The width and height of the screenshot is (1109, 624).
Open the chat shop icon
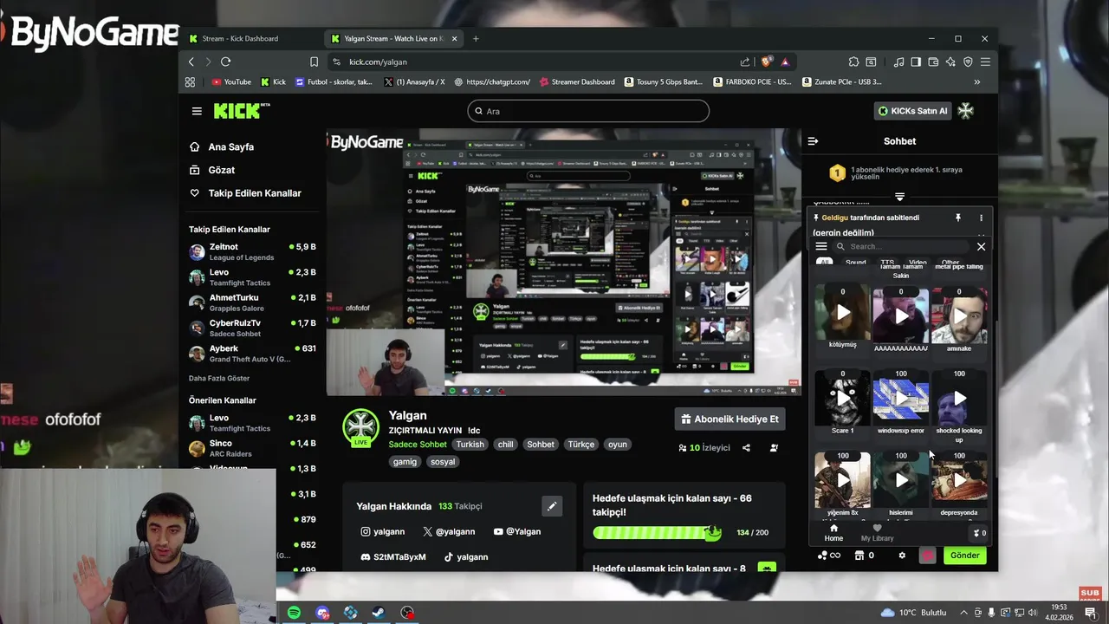click(859, 556)
